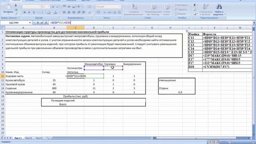Click the Increase Decimal icon
This screenshot has width=256, height=144.
tap(115, 12)
